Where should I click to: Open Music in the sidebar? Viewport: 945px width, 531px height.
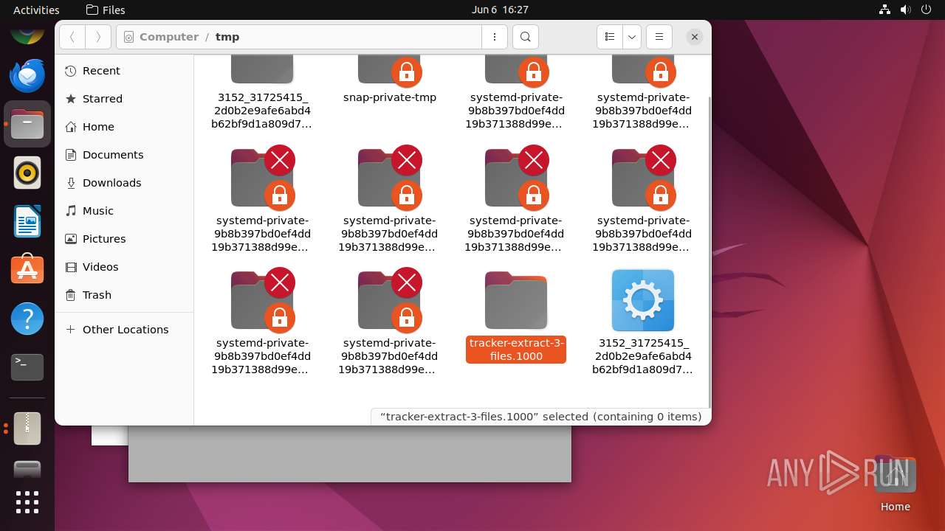click(124, 211)
